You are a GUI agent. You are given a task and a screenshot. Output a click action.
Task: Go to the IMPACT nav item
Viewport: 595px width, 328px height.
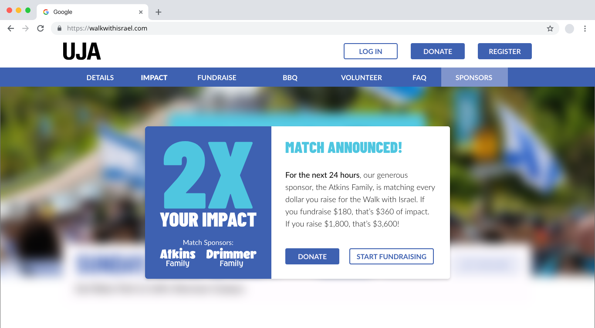click(x=154, y=78)
